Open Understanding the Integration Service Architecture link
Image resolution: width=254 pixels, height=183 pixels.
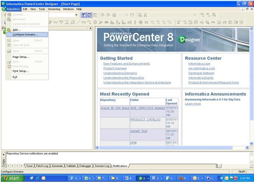coord(137,83)
